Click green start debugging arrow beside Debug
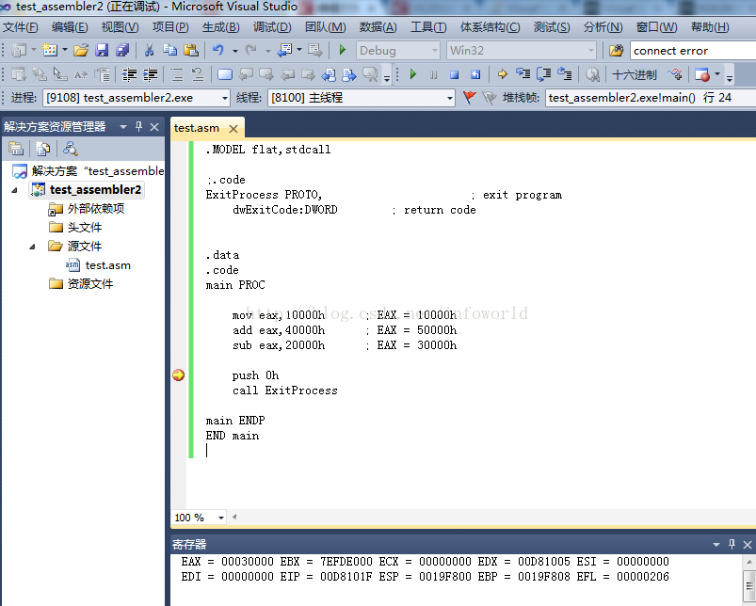This screenshot has height=606, width=756. pos(343,50)
